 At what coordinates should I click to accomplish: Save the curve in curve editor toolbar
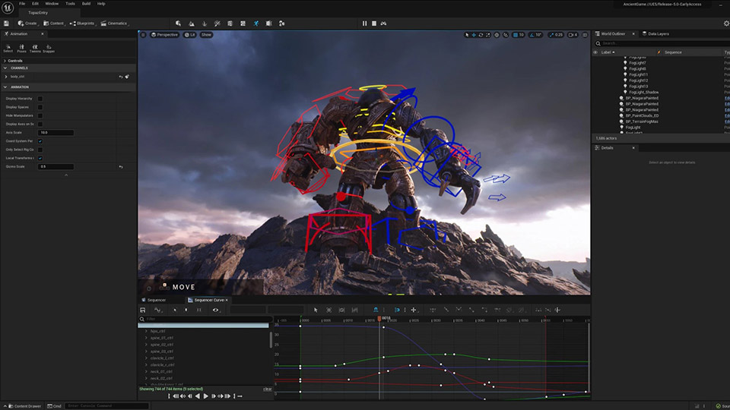pyautogui.click(x=143, y=310)
